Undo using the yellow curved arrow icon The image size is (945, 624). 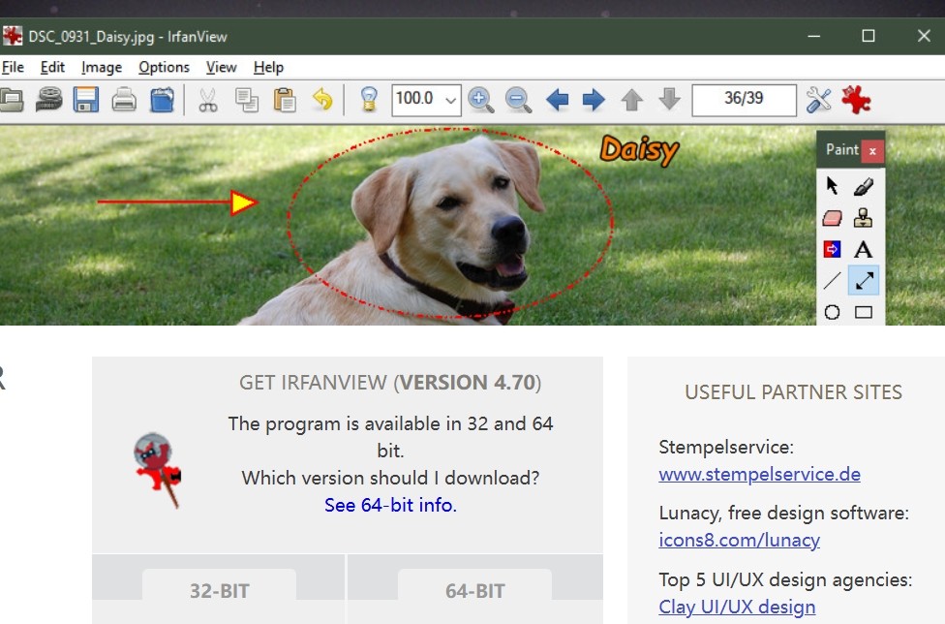click(322, 100)
